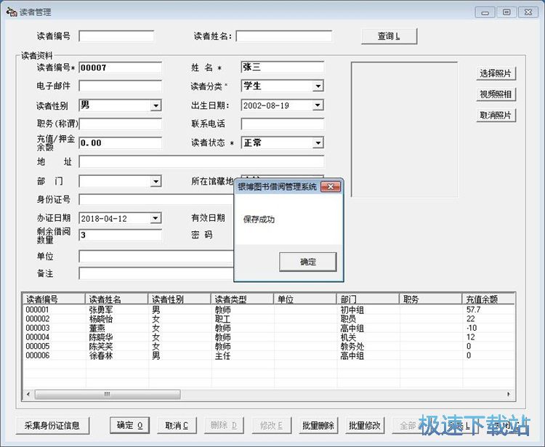Click the 选择照片 button

pos(496,73)
